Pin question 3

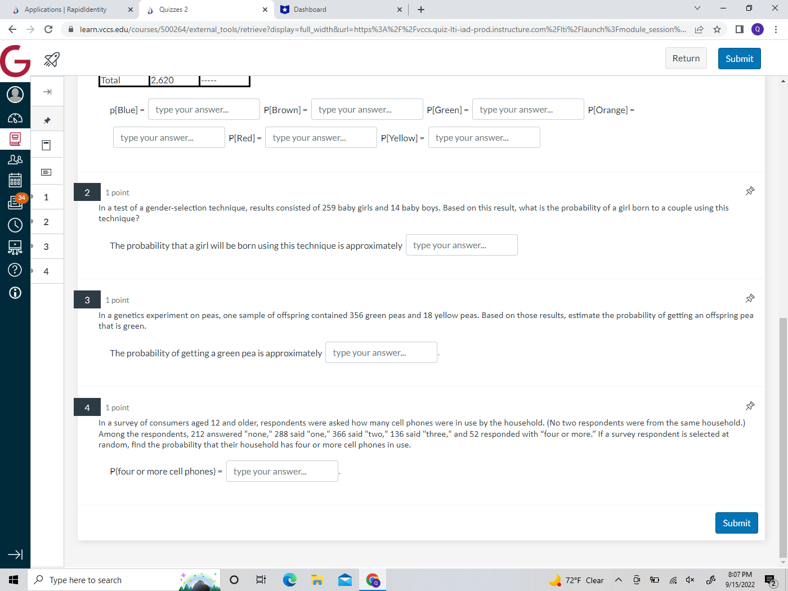coord(750,299)
